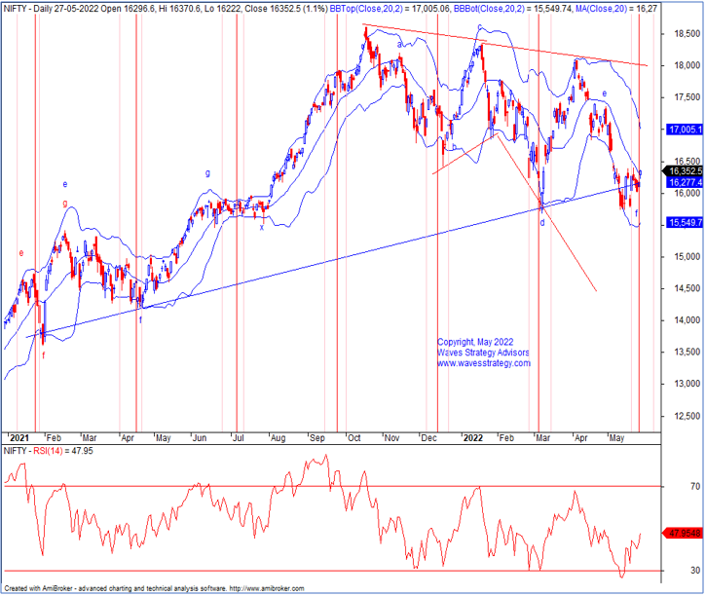Click the Jun month label on time axis
Viewport: 706px width, 596px height.
coord(200,438)
